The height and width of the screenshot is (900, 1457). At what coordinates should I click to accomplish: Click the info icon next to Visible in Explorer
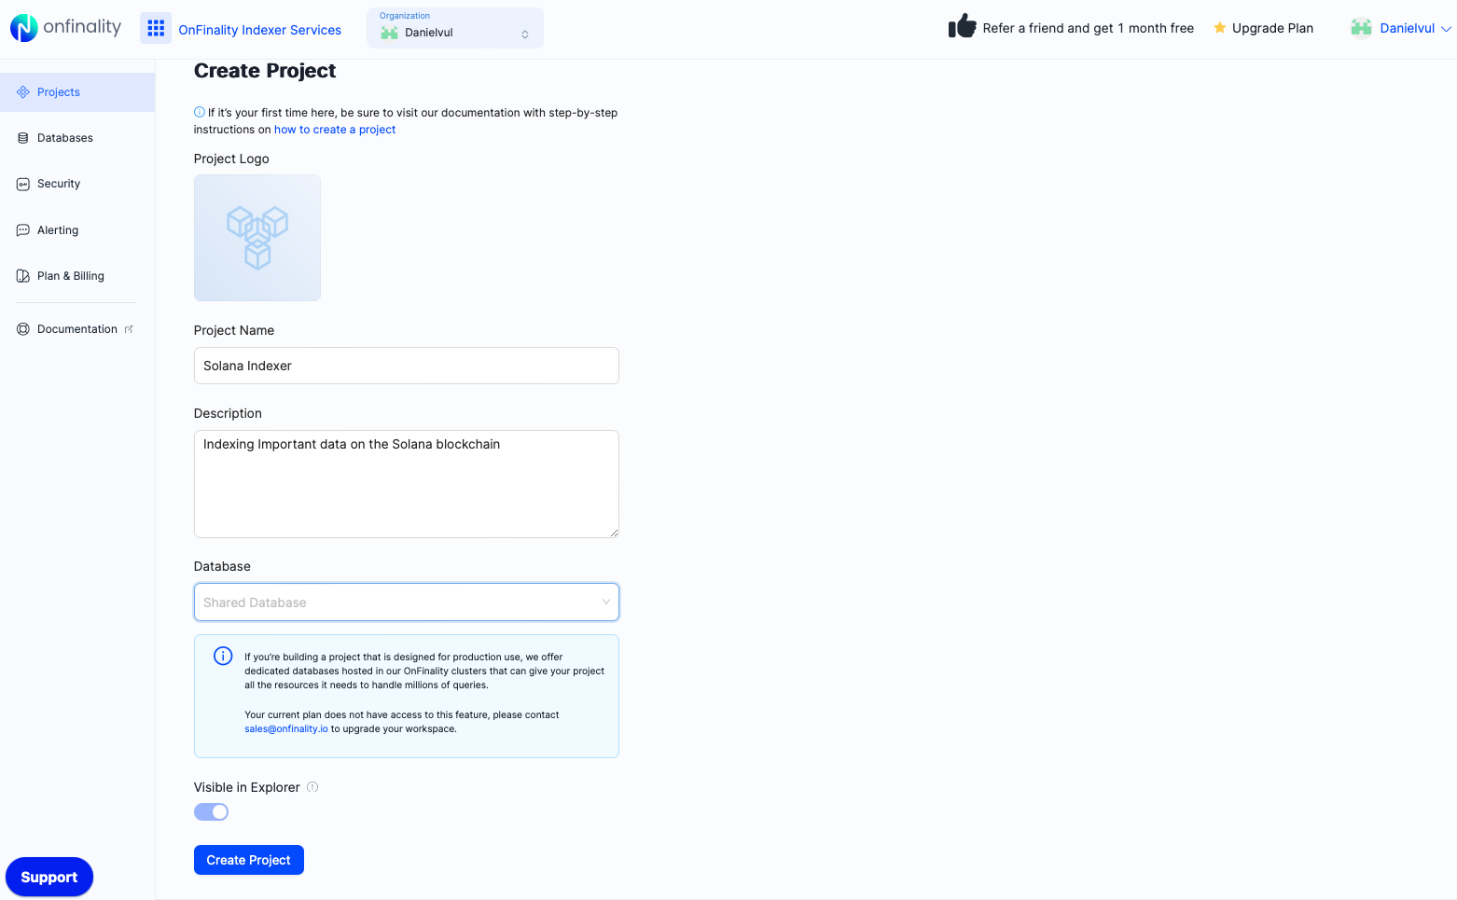312,787
